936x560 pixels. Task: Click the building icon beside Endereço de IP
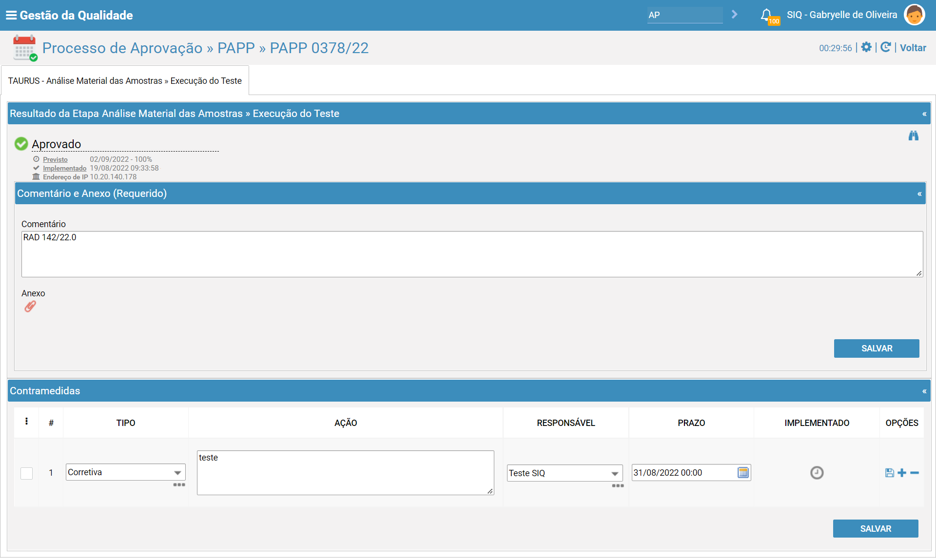click(x=36, y=177)
